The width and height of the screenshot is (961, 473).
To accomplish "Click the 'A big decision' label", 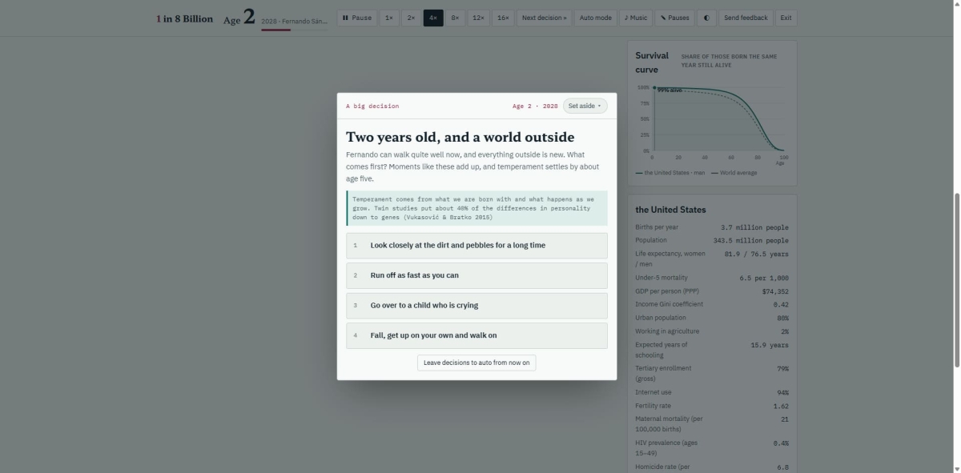I will (x=372, y=106).
